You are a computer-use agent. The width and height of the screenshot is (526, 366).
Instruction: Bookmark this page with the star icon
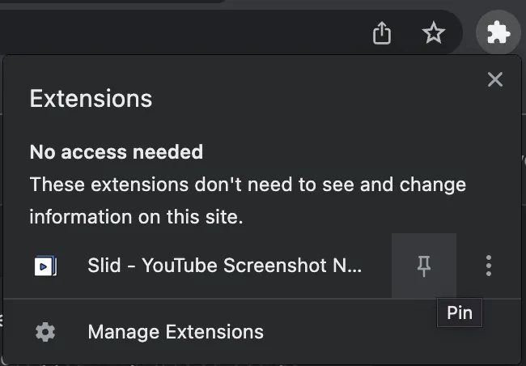pos(434,33)
